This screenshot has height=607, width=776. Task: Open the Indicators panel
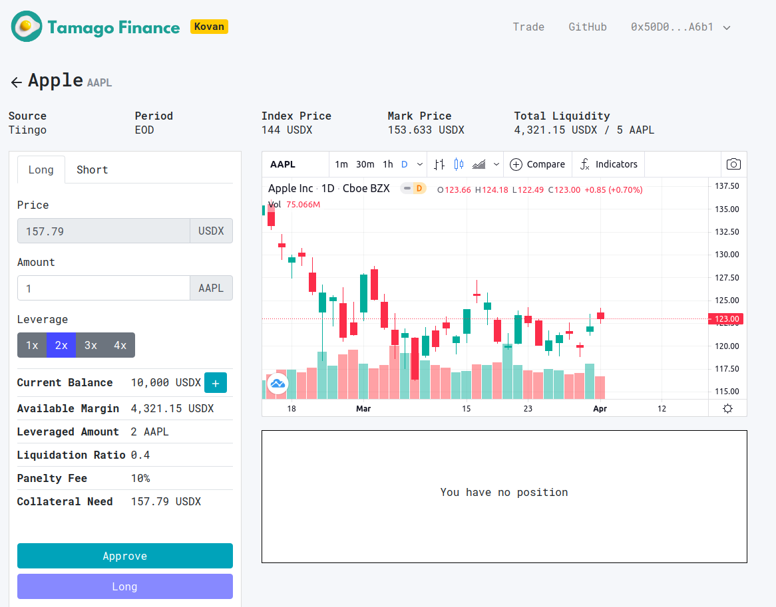tap(608, 164)
